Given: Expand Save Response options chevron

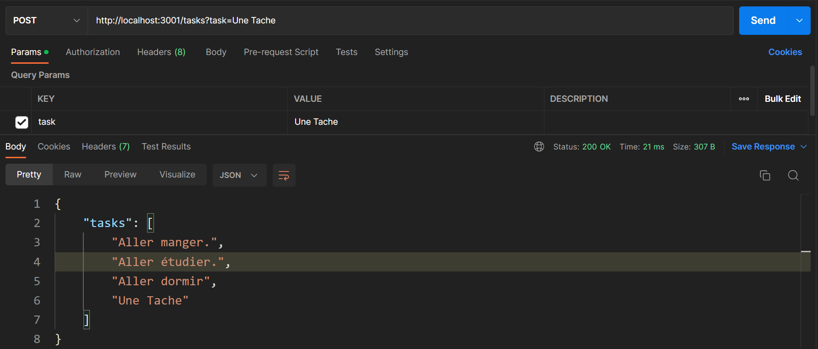Looking at the screenshot, I should click(803, 147).
